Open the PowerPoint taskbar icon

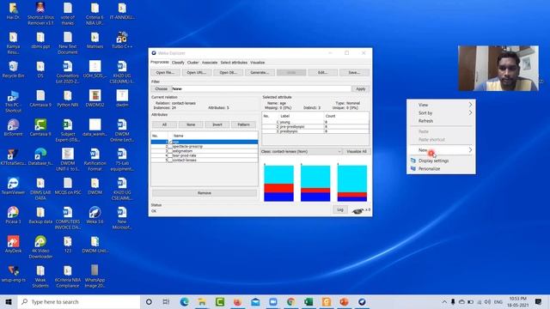(344, 301)
